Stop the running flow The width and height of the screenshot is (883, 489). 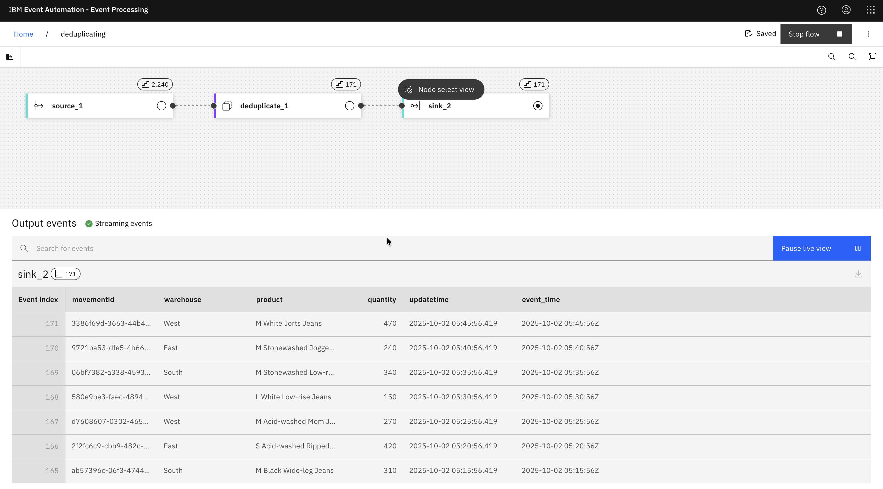pyautogui.click(x=816, y=34)
